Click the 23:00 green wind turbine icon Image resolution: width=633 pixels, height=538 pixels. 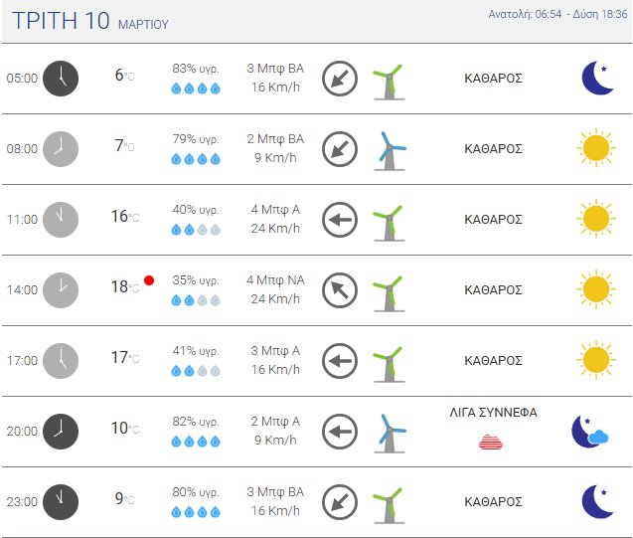click(388, 502)
